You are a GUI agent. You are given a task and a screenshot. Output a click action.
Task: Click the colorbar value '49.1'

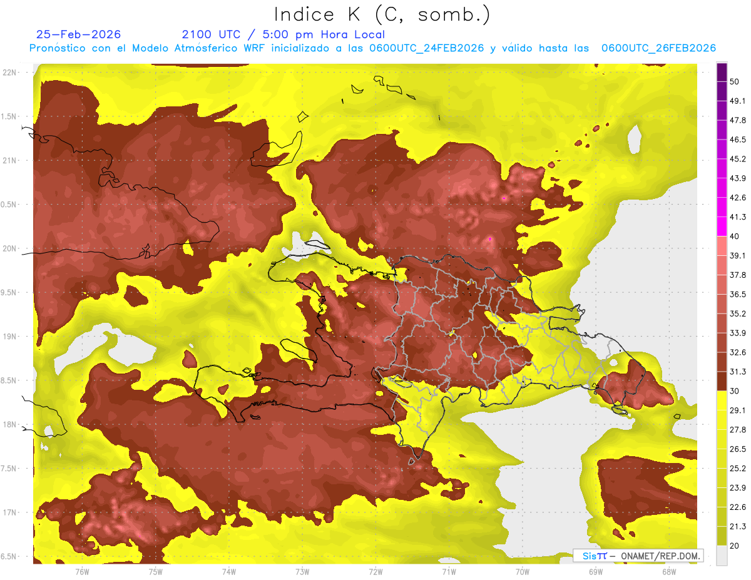click(738, 101)
